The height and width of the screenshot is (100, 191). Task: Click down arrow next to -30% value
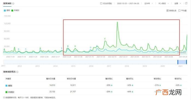[x=112, y=85]
